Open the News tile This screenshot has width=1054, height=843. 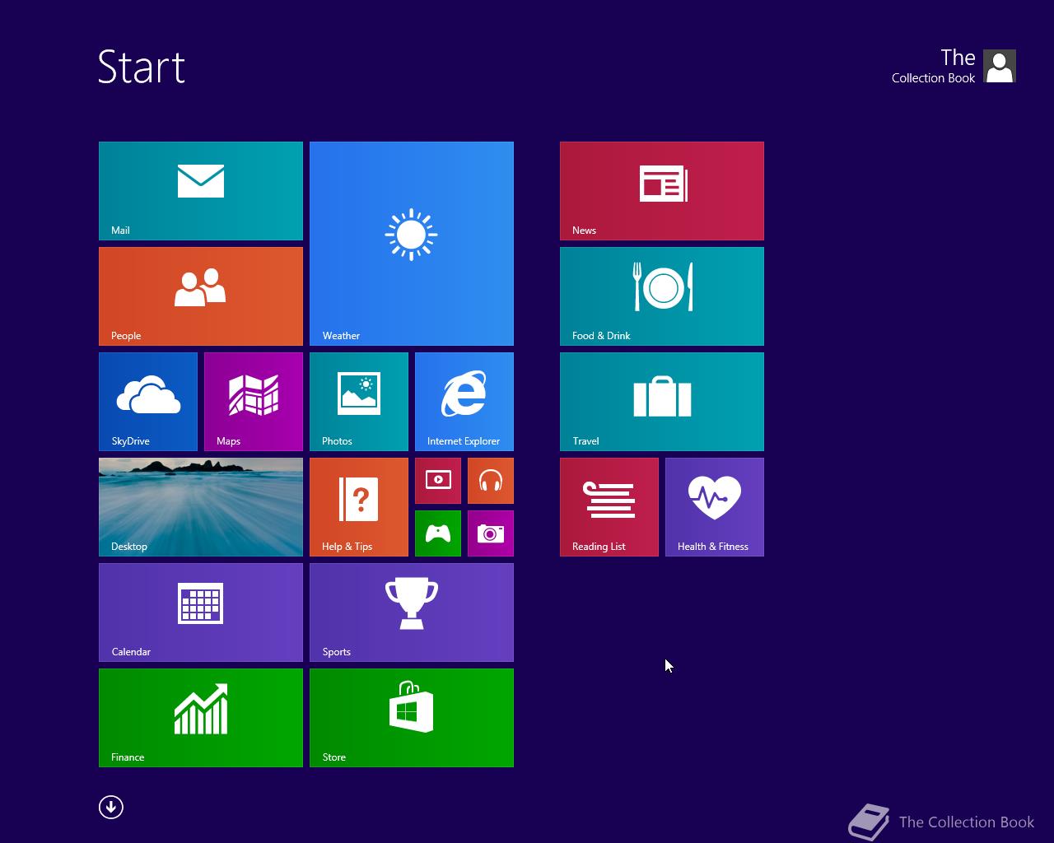(662, 191)
